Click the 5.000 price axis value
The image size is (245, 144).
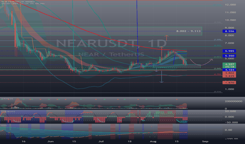point(229,58)
